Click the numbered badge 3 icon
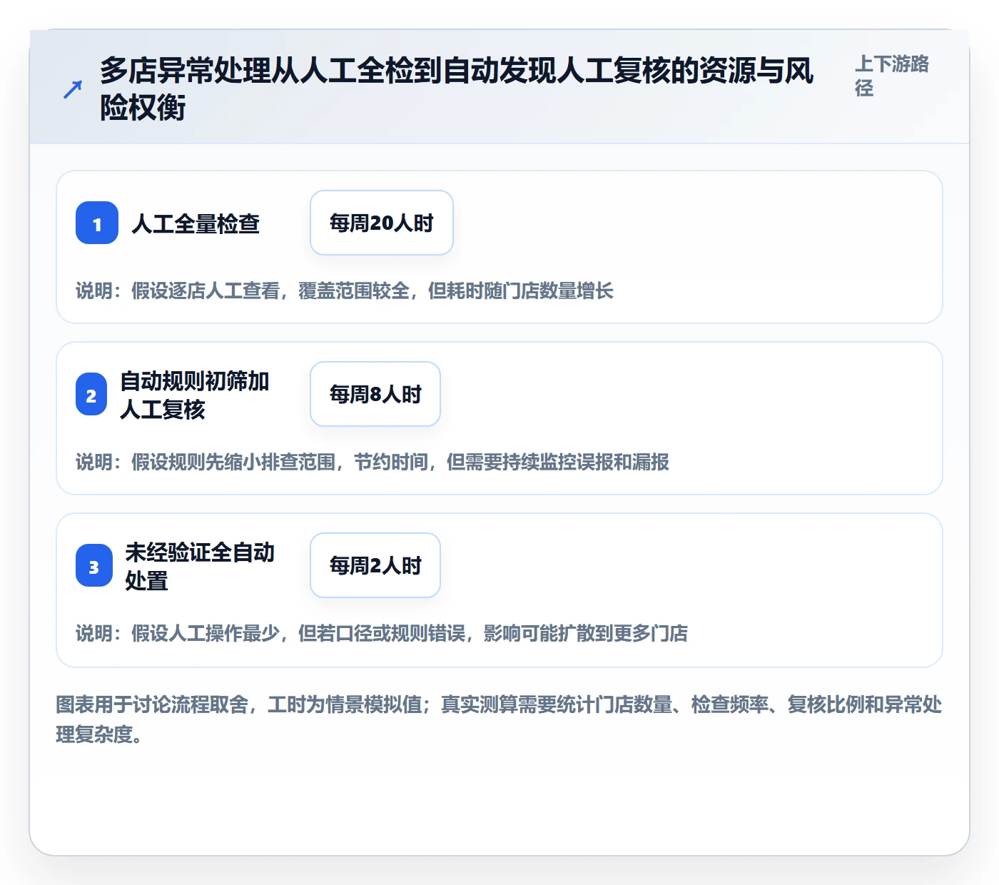The height and width of the screenshot is (885, 999). 94,566
